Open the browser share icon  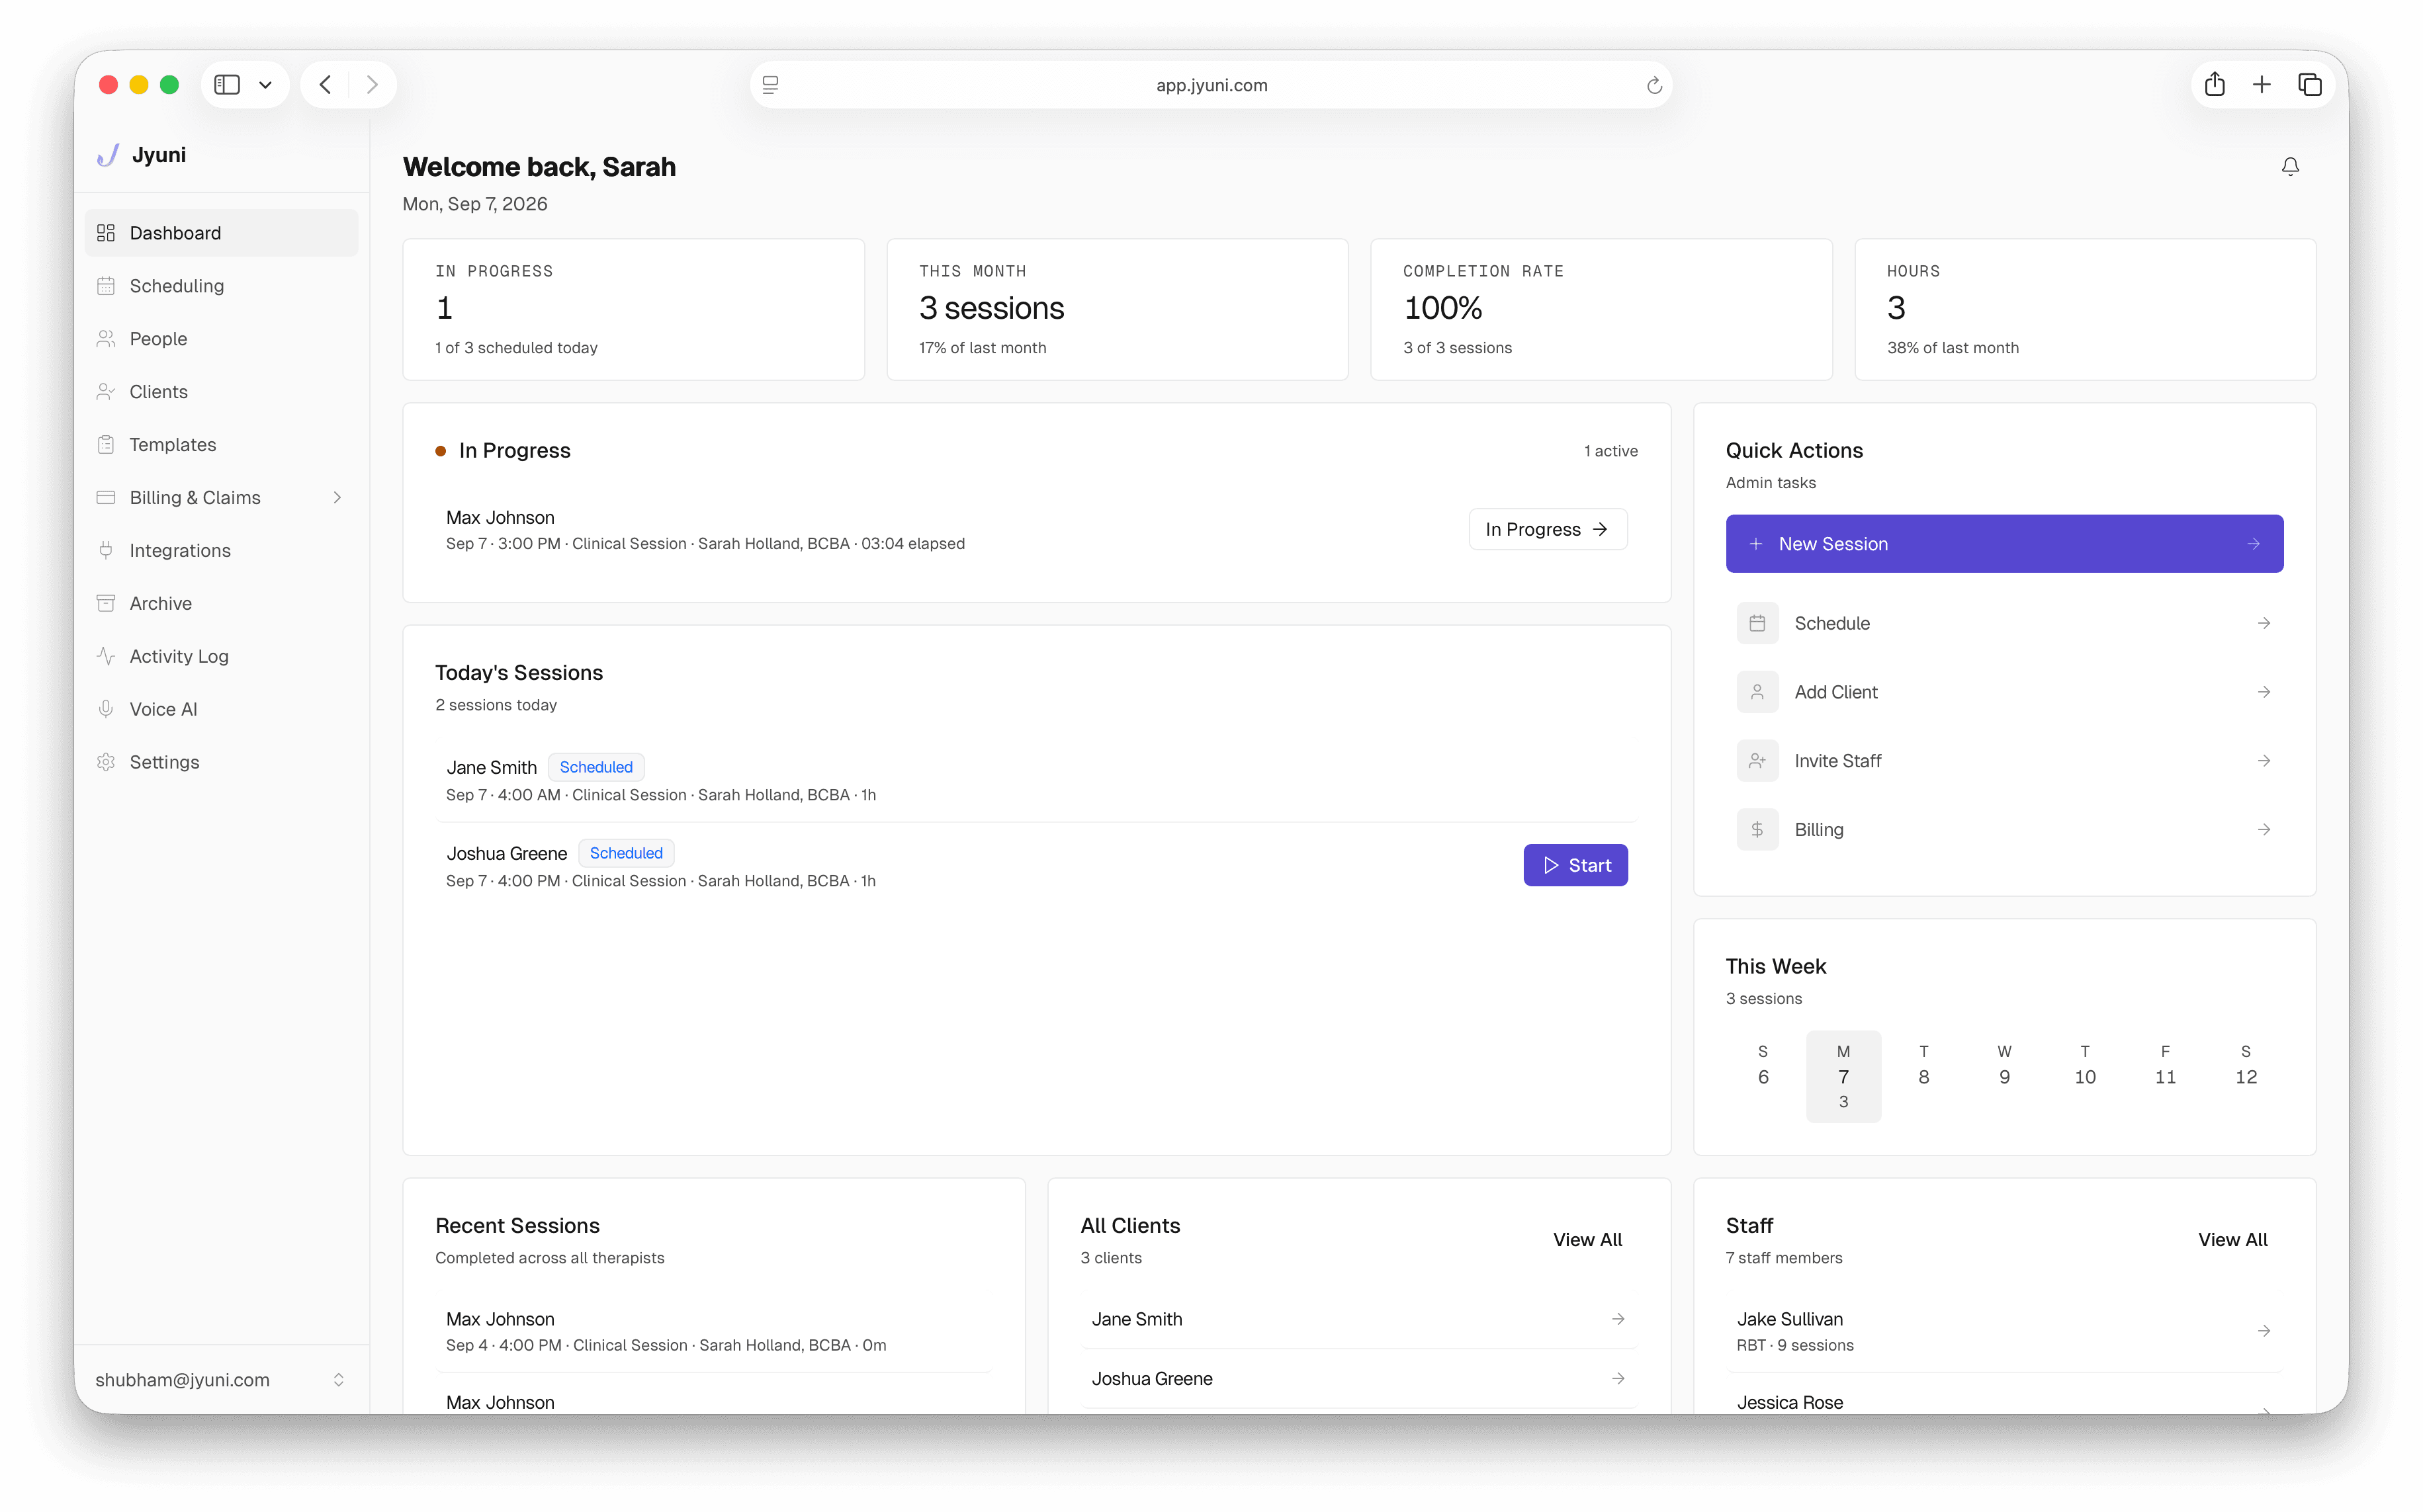click(x=2214, y=85)
